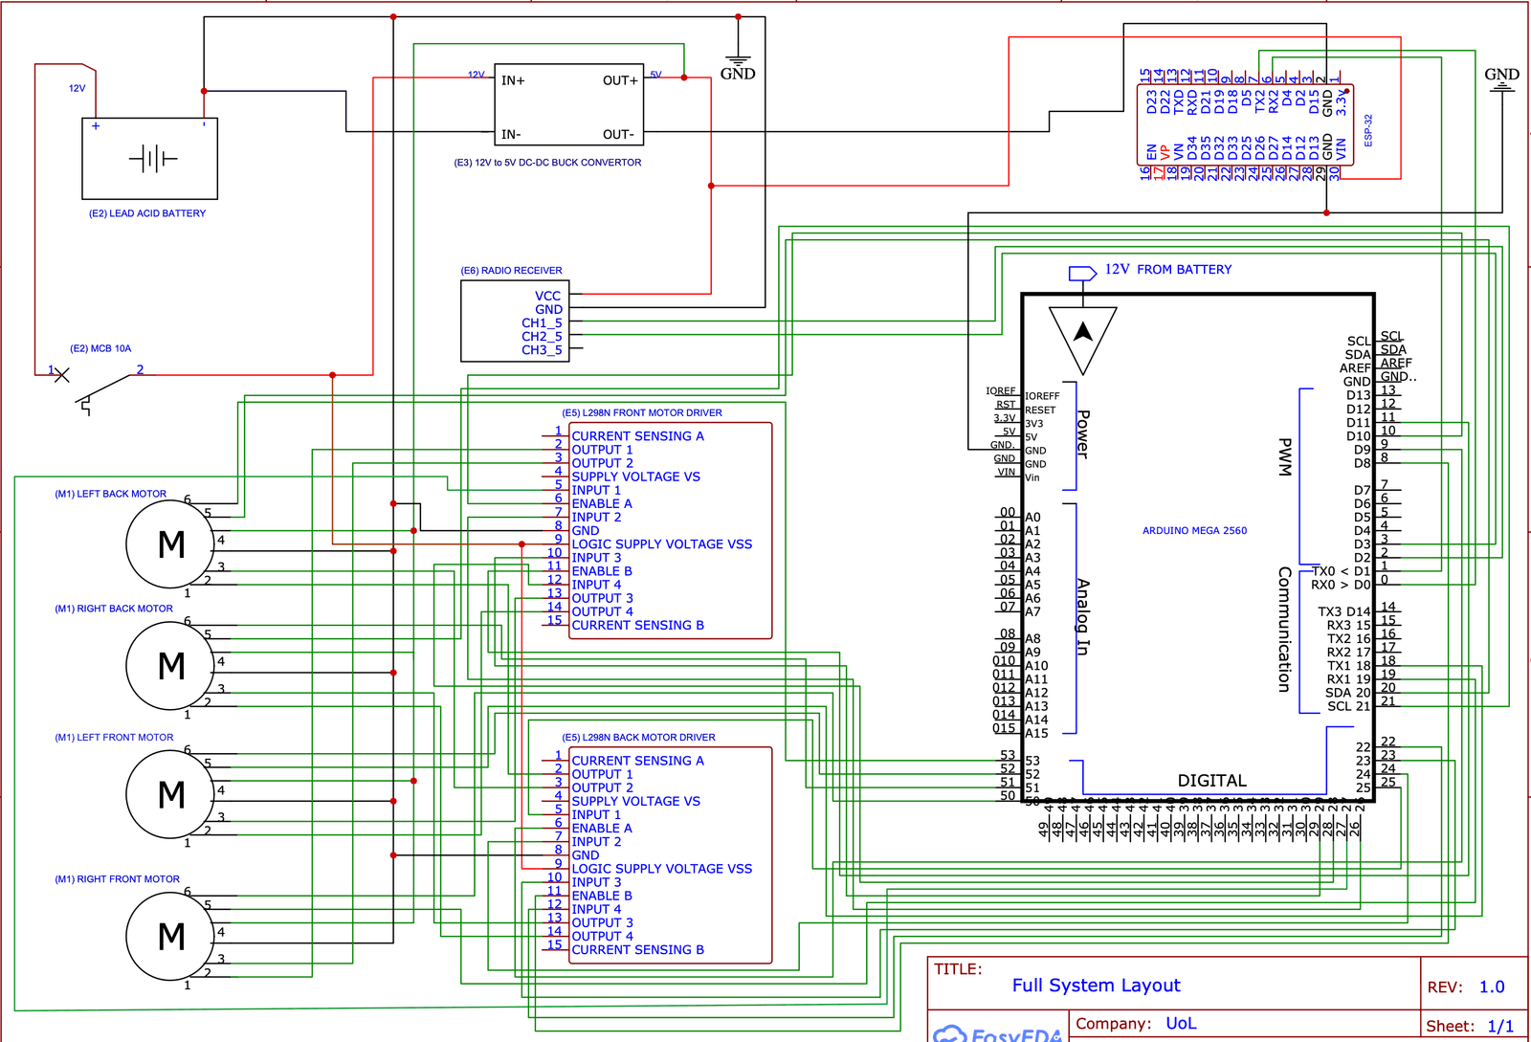Select the "PWM" section label on the Arduino

[1286, 456]
